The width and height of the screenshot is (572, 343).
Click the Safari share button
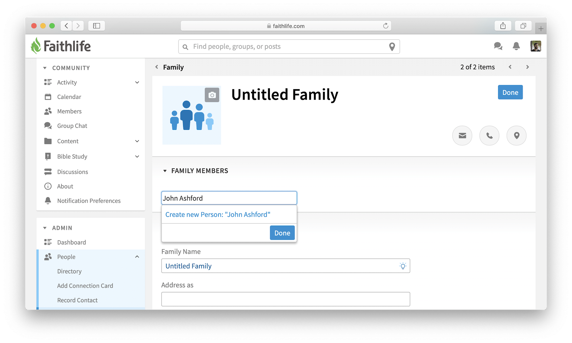point(503,26)
